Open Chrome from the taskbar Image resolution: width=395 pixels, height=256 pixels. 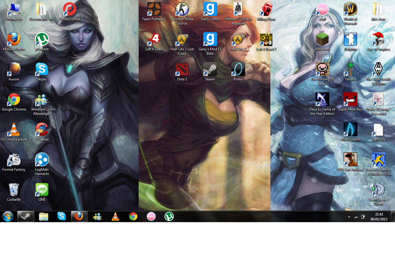(x=133, y=216)
